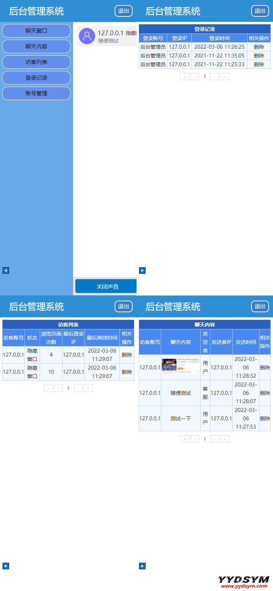Viewport: 273px width, 591px height.
Task: Delete login record dated 2021-11-22 11:35:05
Action: pos(259,56)
